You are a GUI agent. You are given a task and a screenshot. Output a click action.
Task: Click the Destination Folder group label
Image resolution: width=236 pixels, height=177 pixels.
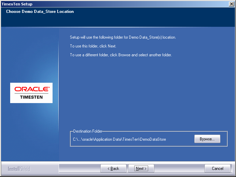[88, 131]
